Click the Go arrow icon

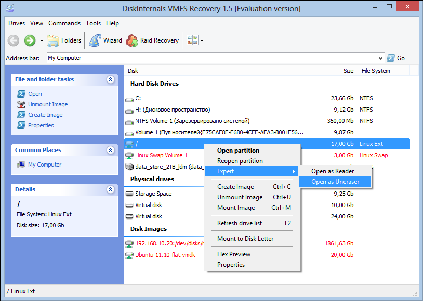[391, 58]
